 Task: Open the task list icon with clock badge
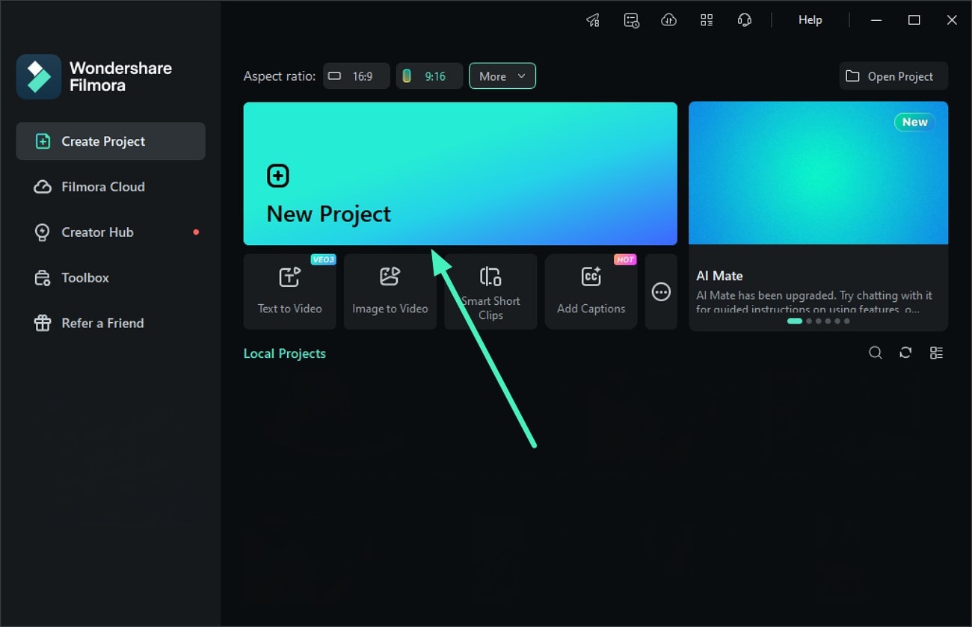pos(631,20)
